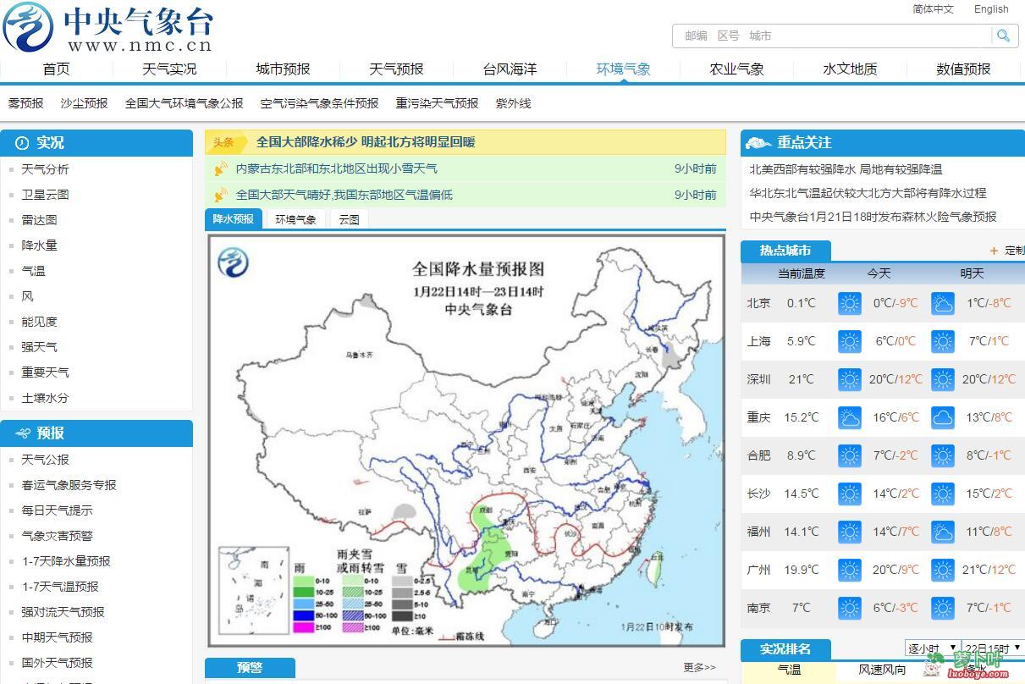Click the search magnifier icon
The image size is (1025, 684).
[1003, 36]
